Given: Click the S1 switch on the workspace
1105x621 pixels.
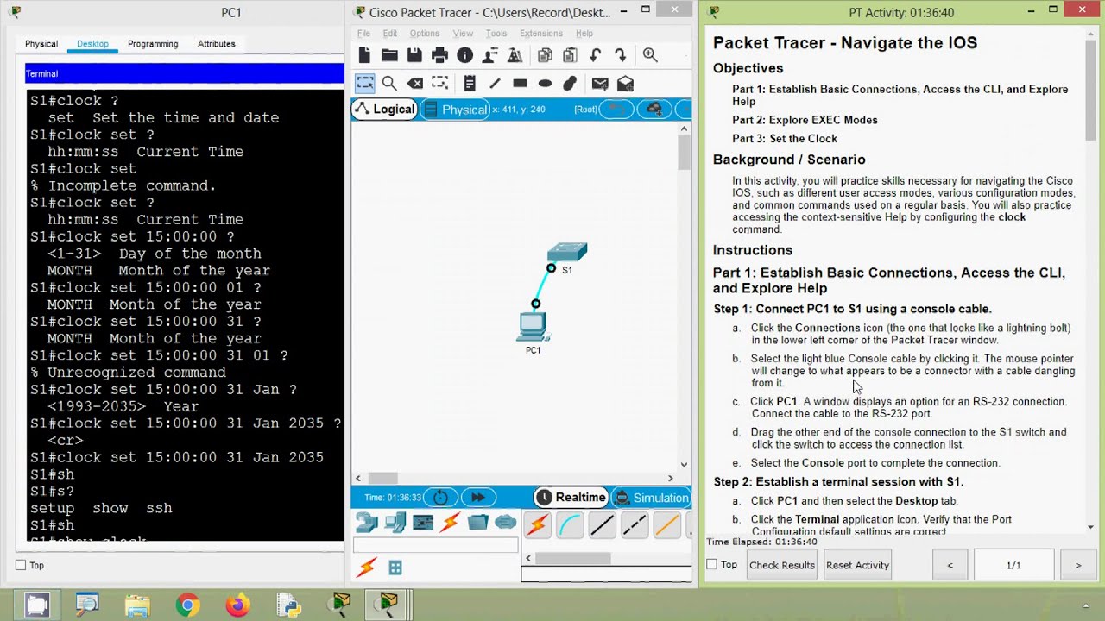Looking at the screenshot, I should pos(567,252).
